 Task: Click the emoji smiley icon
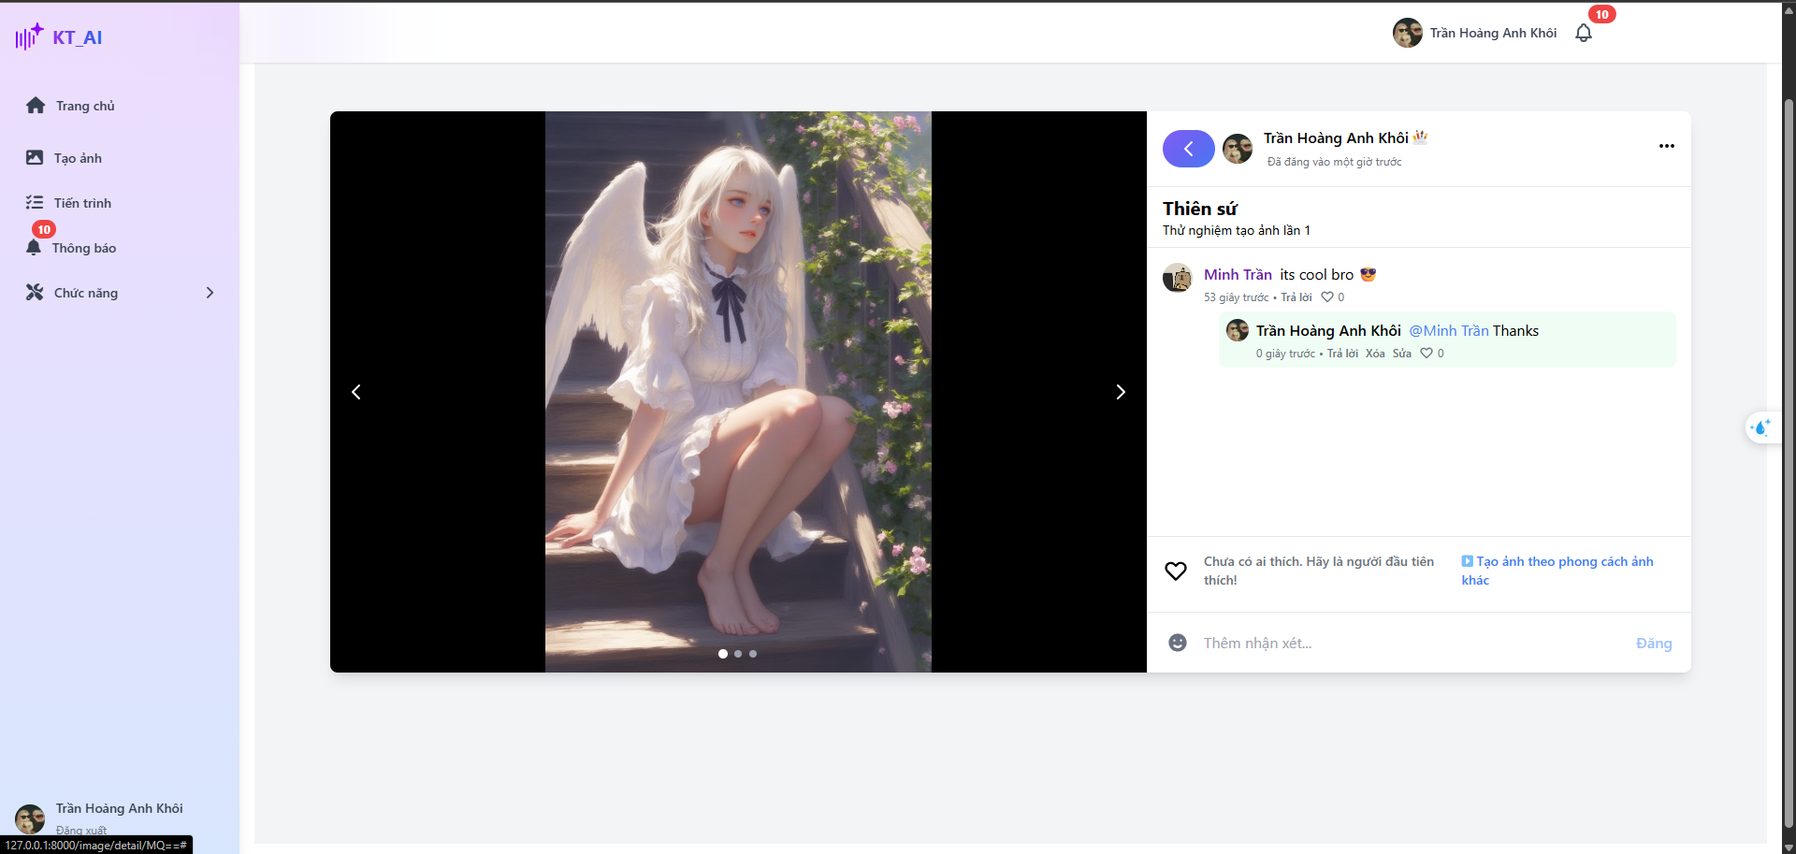[1177, 643]
